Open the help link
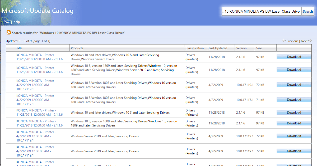Screen dimensions: 317x166 click(x=17, y=22)
